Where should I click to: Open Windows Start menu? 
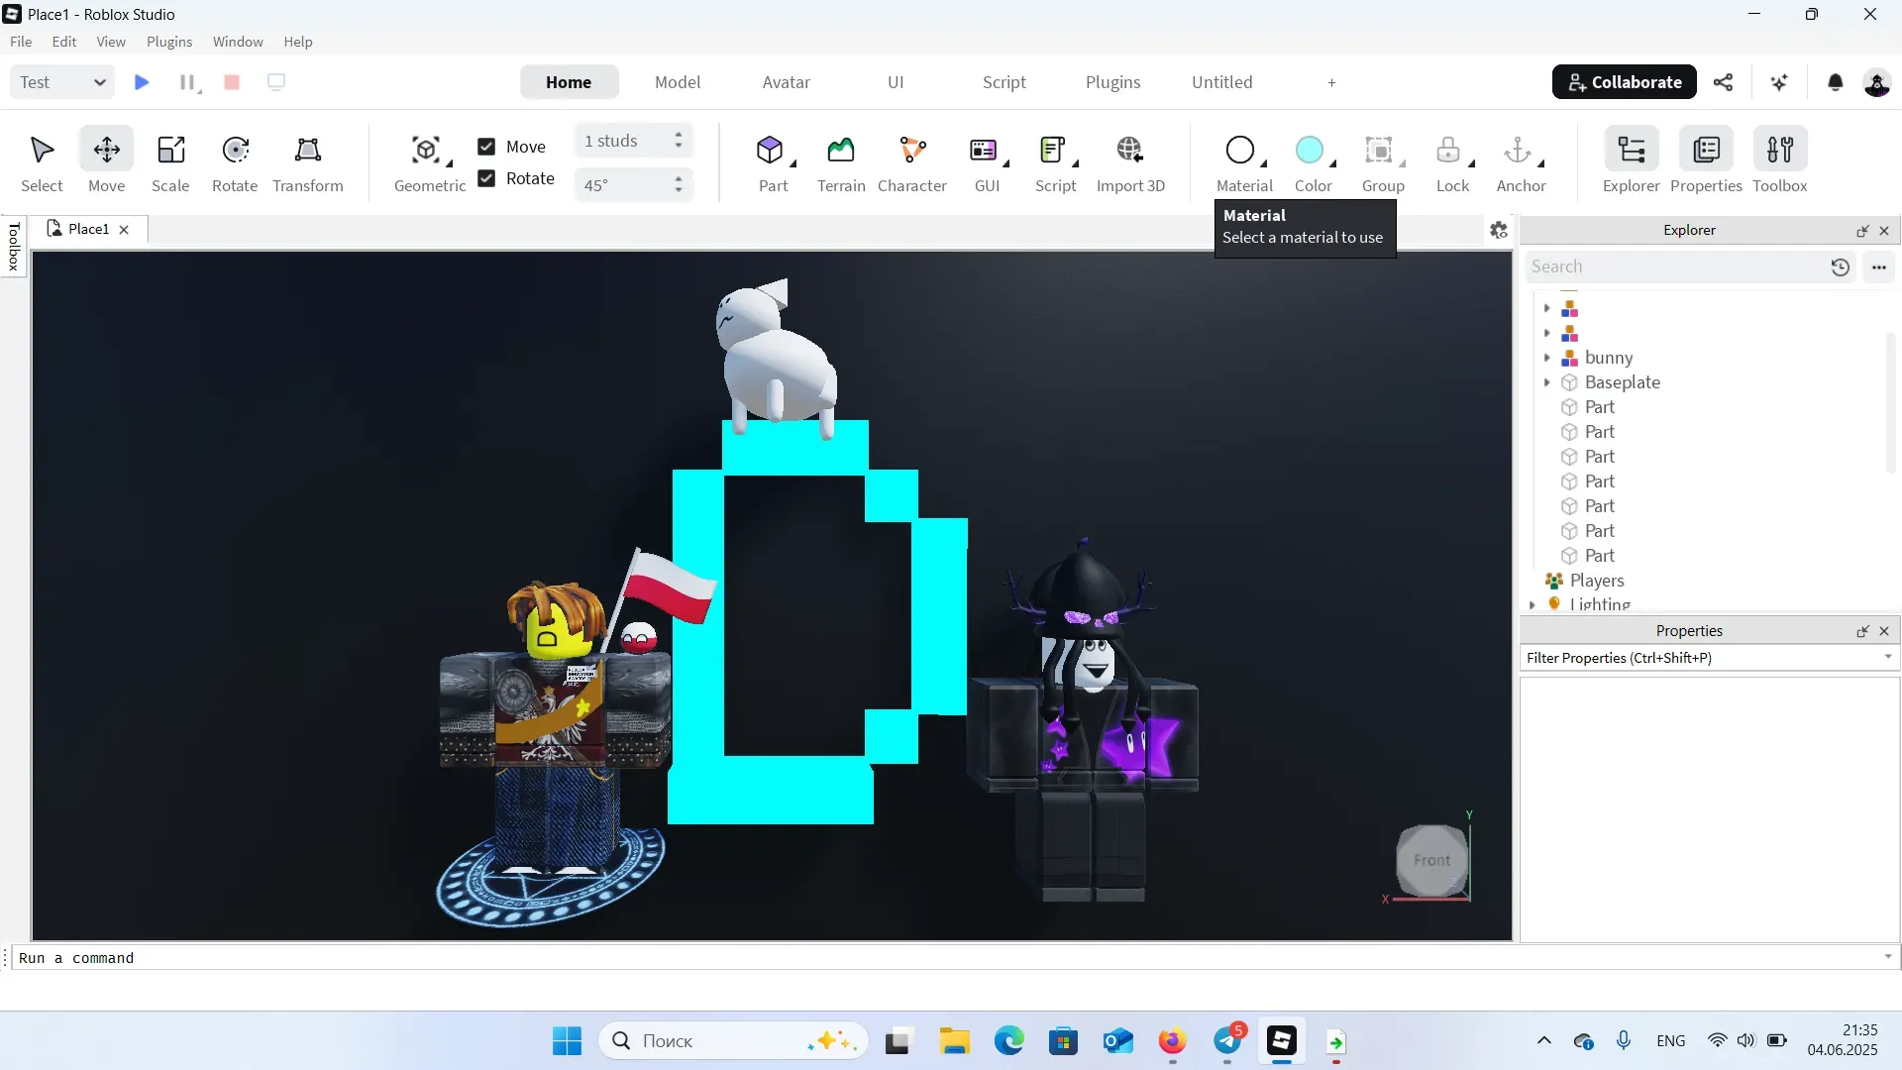[x=567, y=1041]
